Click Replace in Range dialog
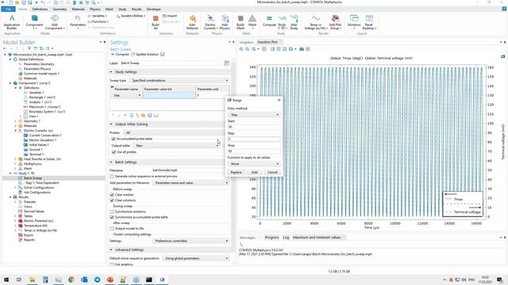 tap(236, 173)
